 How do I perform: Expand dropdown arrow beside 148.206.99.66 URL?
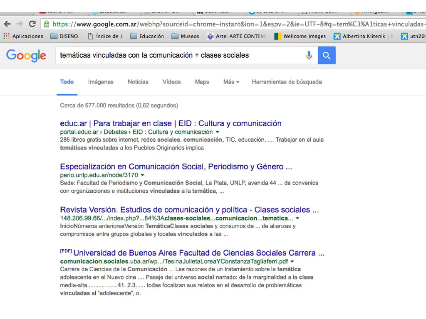(x=297, y=218)
